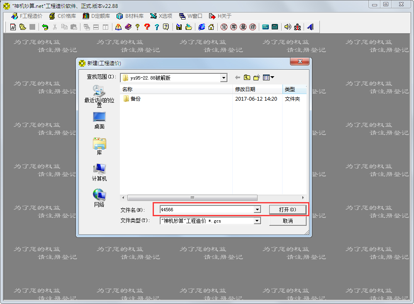The width and height of the screenshot is (414, 304).
Task: Expand the 查找范围 folder dropdown
Action: [x=224, y=78]
